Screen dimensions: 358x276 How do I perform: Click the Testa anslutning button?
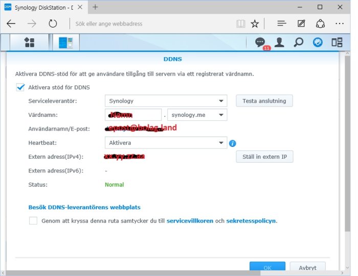click(264, 101)
